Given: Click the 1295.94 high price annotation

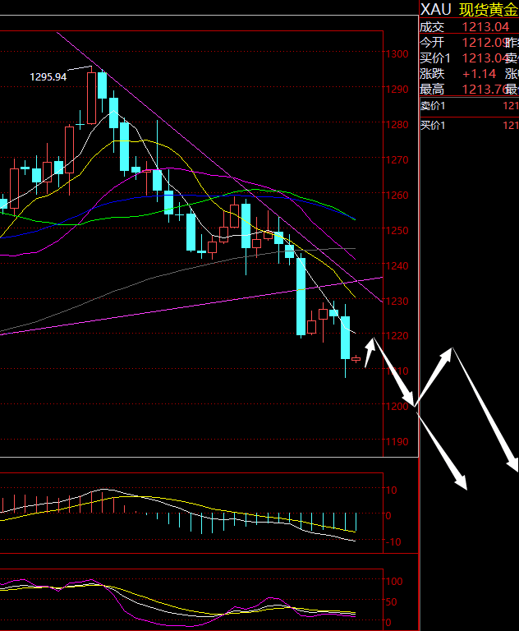Looking at the screenshot, I should pyautogui.click(x=48, y=76).
